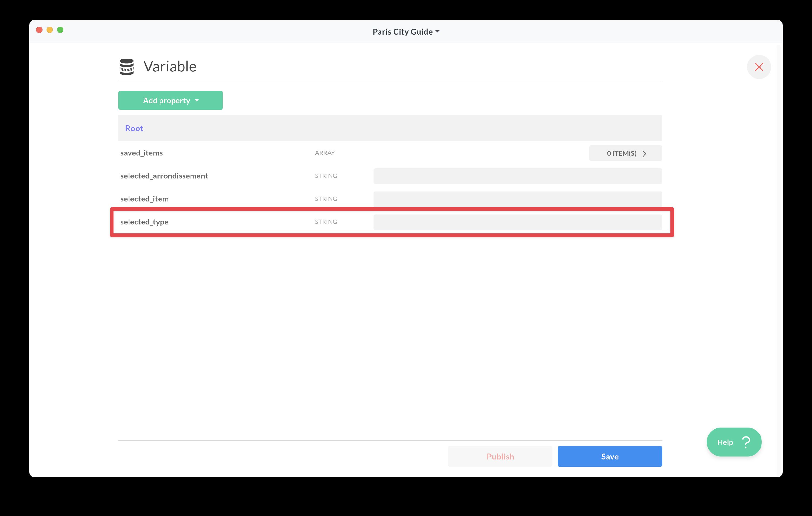Click inside the selected_item value field
The height and width of the screenshot is (516, 812).
(x=518, y=199)
